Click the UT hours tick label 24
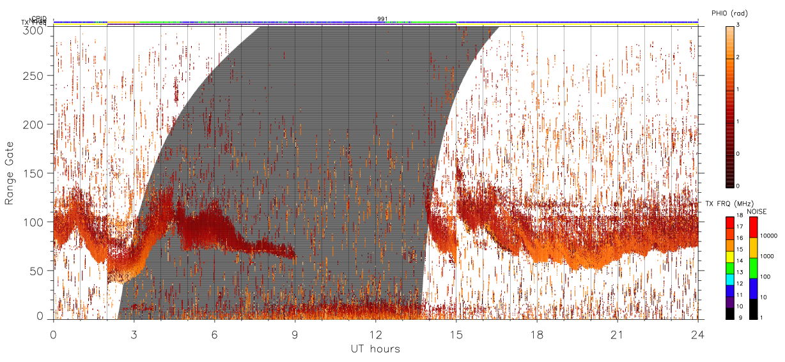 tap(697, 335)
